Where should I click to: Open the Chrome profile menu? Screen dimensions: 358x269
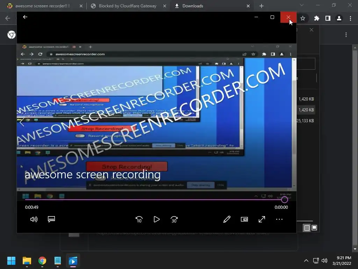click(x=339, y=18)
